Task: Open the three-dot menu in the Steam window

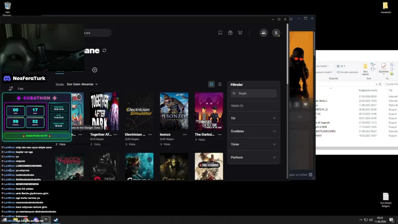Action: click(x=300, y=117)
